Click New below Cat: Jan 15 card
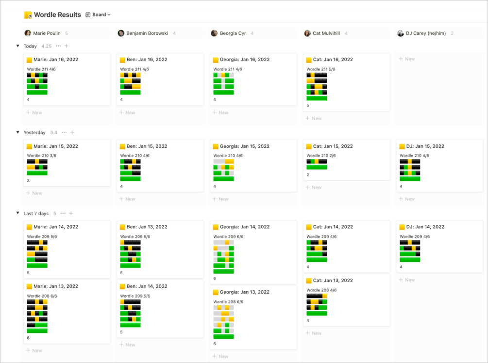Viewport: 488px width, 363px height. [313, 187]
